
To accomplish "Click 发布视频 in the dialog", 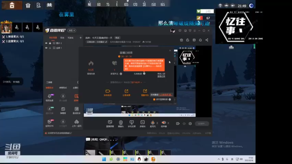I will (x=108, y=93).
